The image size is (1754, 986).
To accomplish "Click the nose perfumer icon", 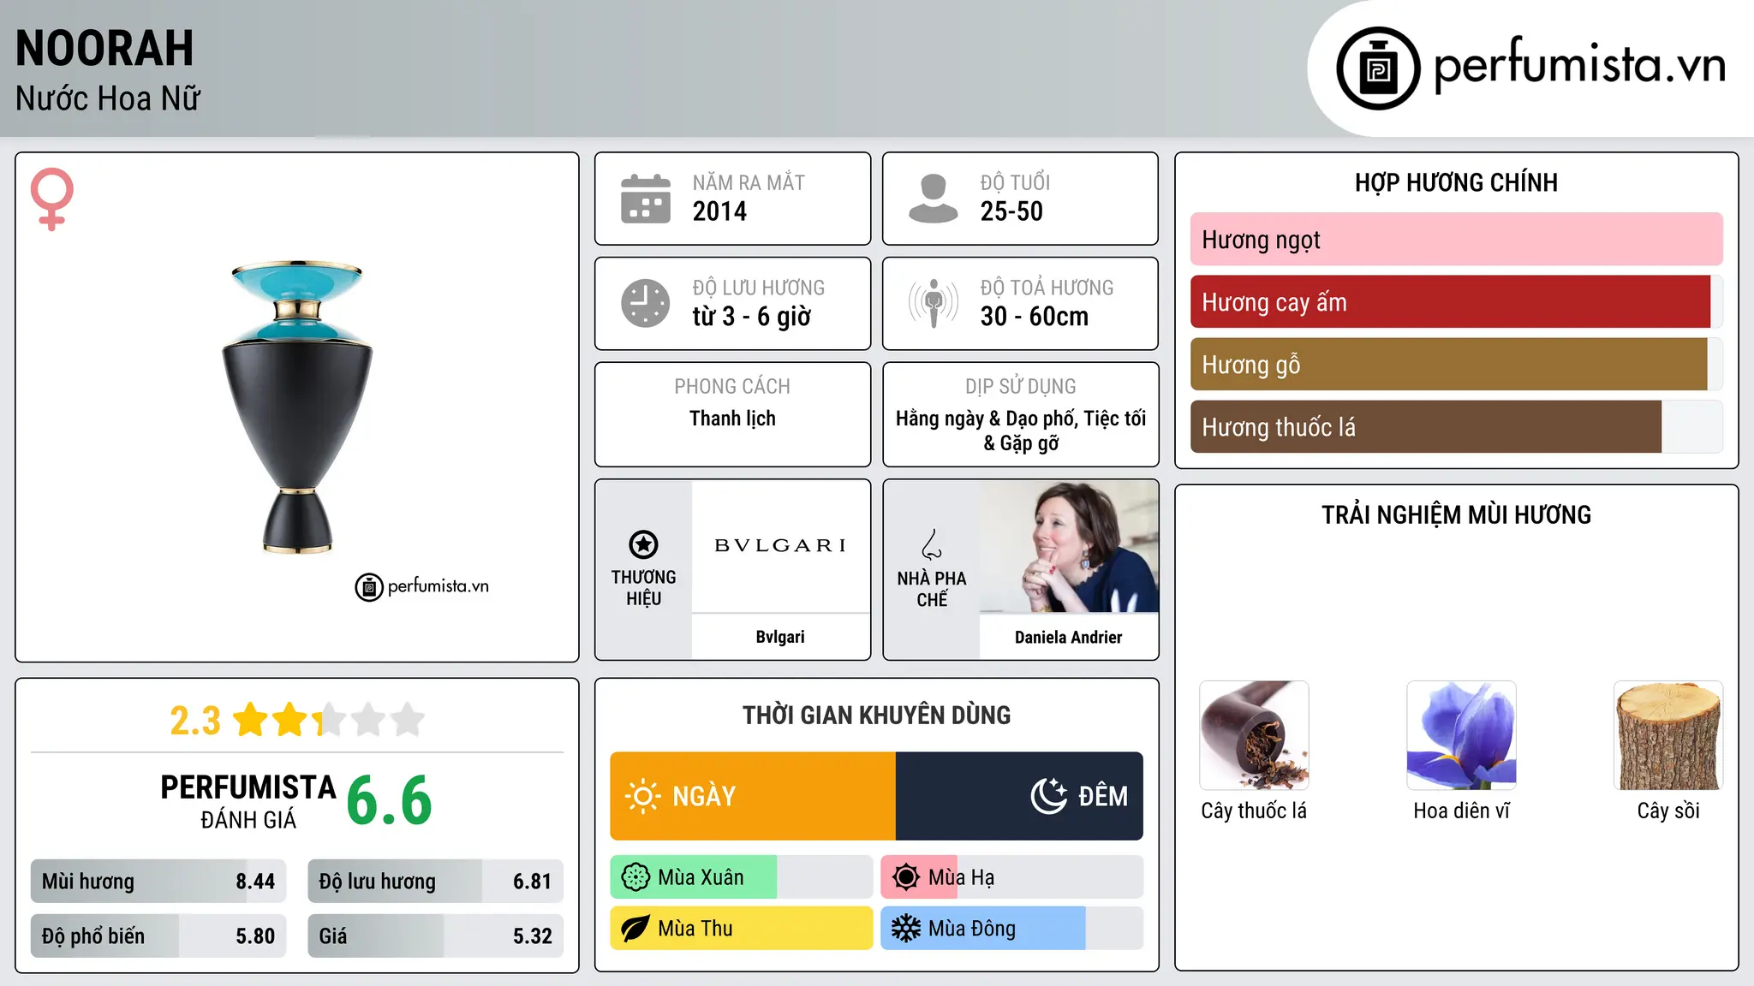I will (x=932, y=544).
